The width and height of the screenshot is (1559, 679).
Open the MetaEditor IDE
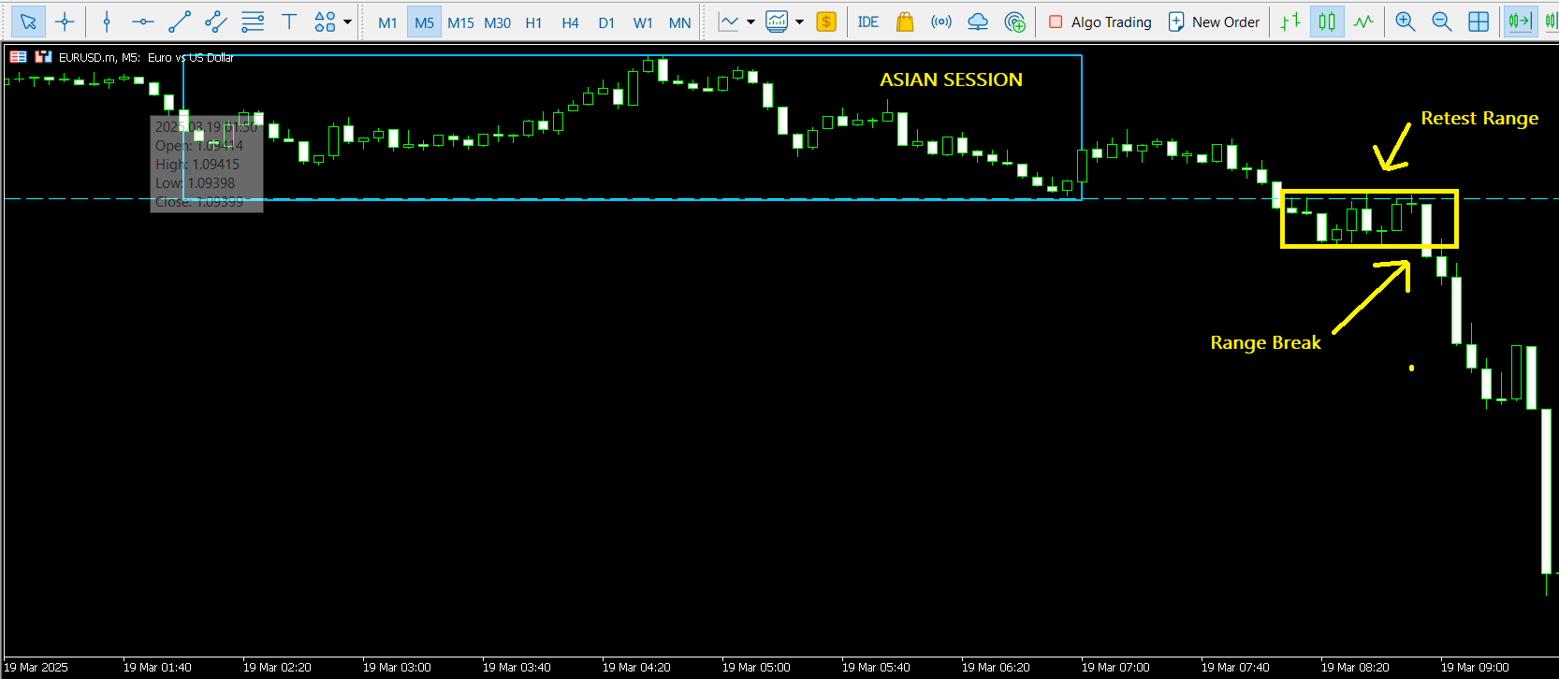pyautogui.click(x=867, y=22)
